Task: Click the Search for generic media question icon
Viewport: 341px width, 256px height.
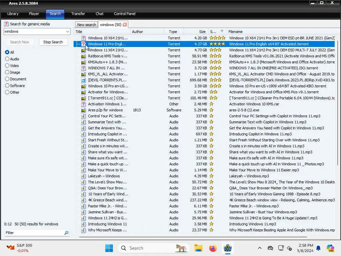Action: coord(6,24)
